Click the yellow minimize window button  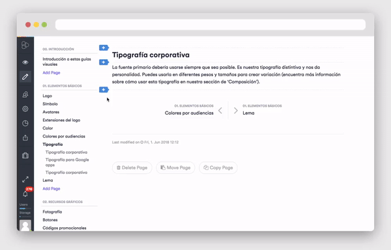[36, 25]
